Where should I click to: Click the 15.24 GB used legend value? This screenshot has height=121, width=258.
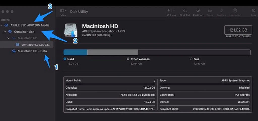pos(73,64)
